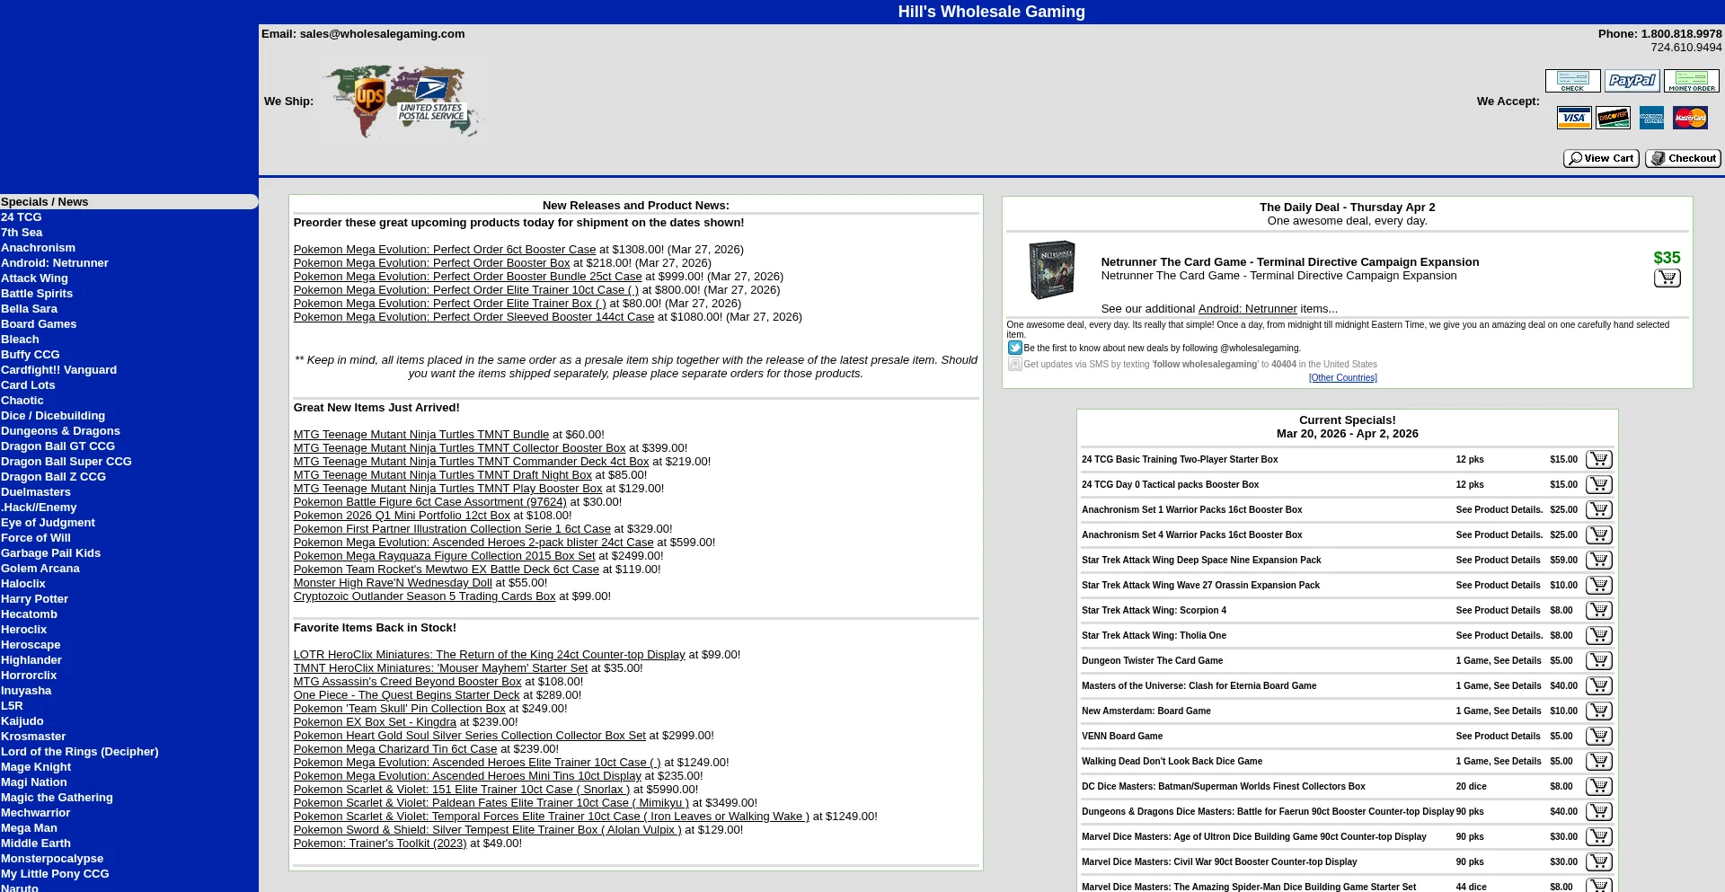Add VENN Board Game to cart
The image size is (1725, 892).
click(x=1599, y=737)
